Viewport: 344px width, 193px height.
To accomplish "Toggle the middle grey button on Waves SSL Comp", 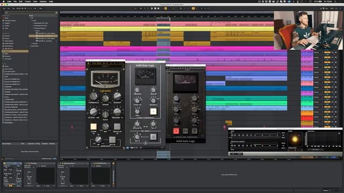I will [x=185, y=131].
